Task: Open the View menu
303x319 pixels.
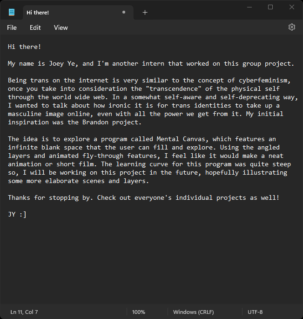Action: tap(61, 27)
